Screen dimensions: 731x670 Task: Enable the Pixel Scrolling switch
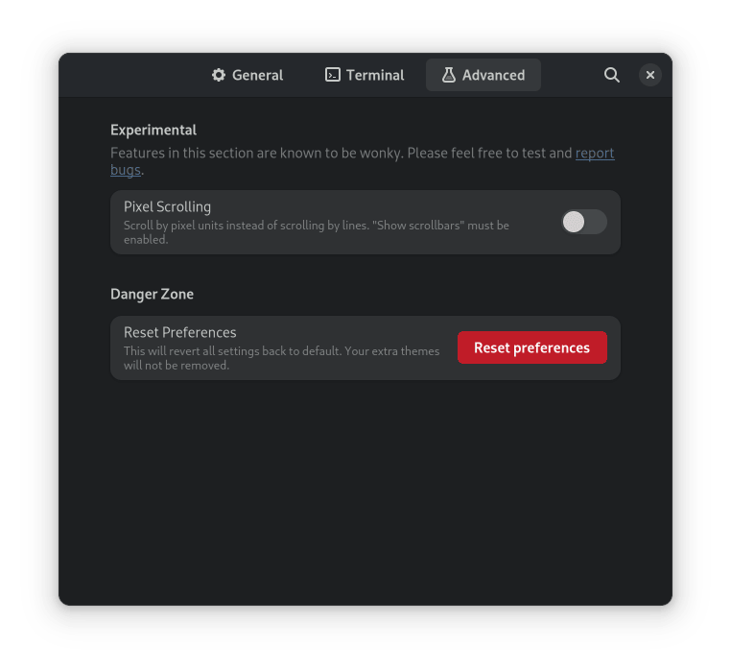click(x=584, y=222)
